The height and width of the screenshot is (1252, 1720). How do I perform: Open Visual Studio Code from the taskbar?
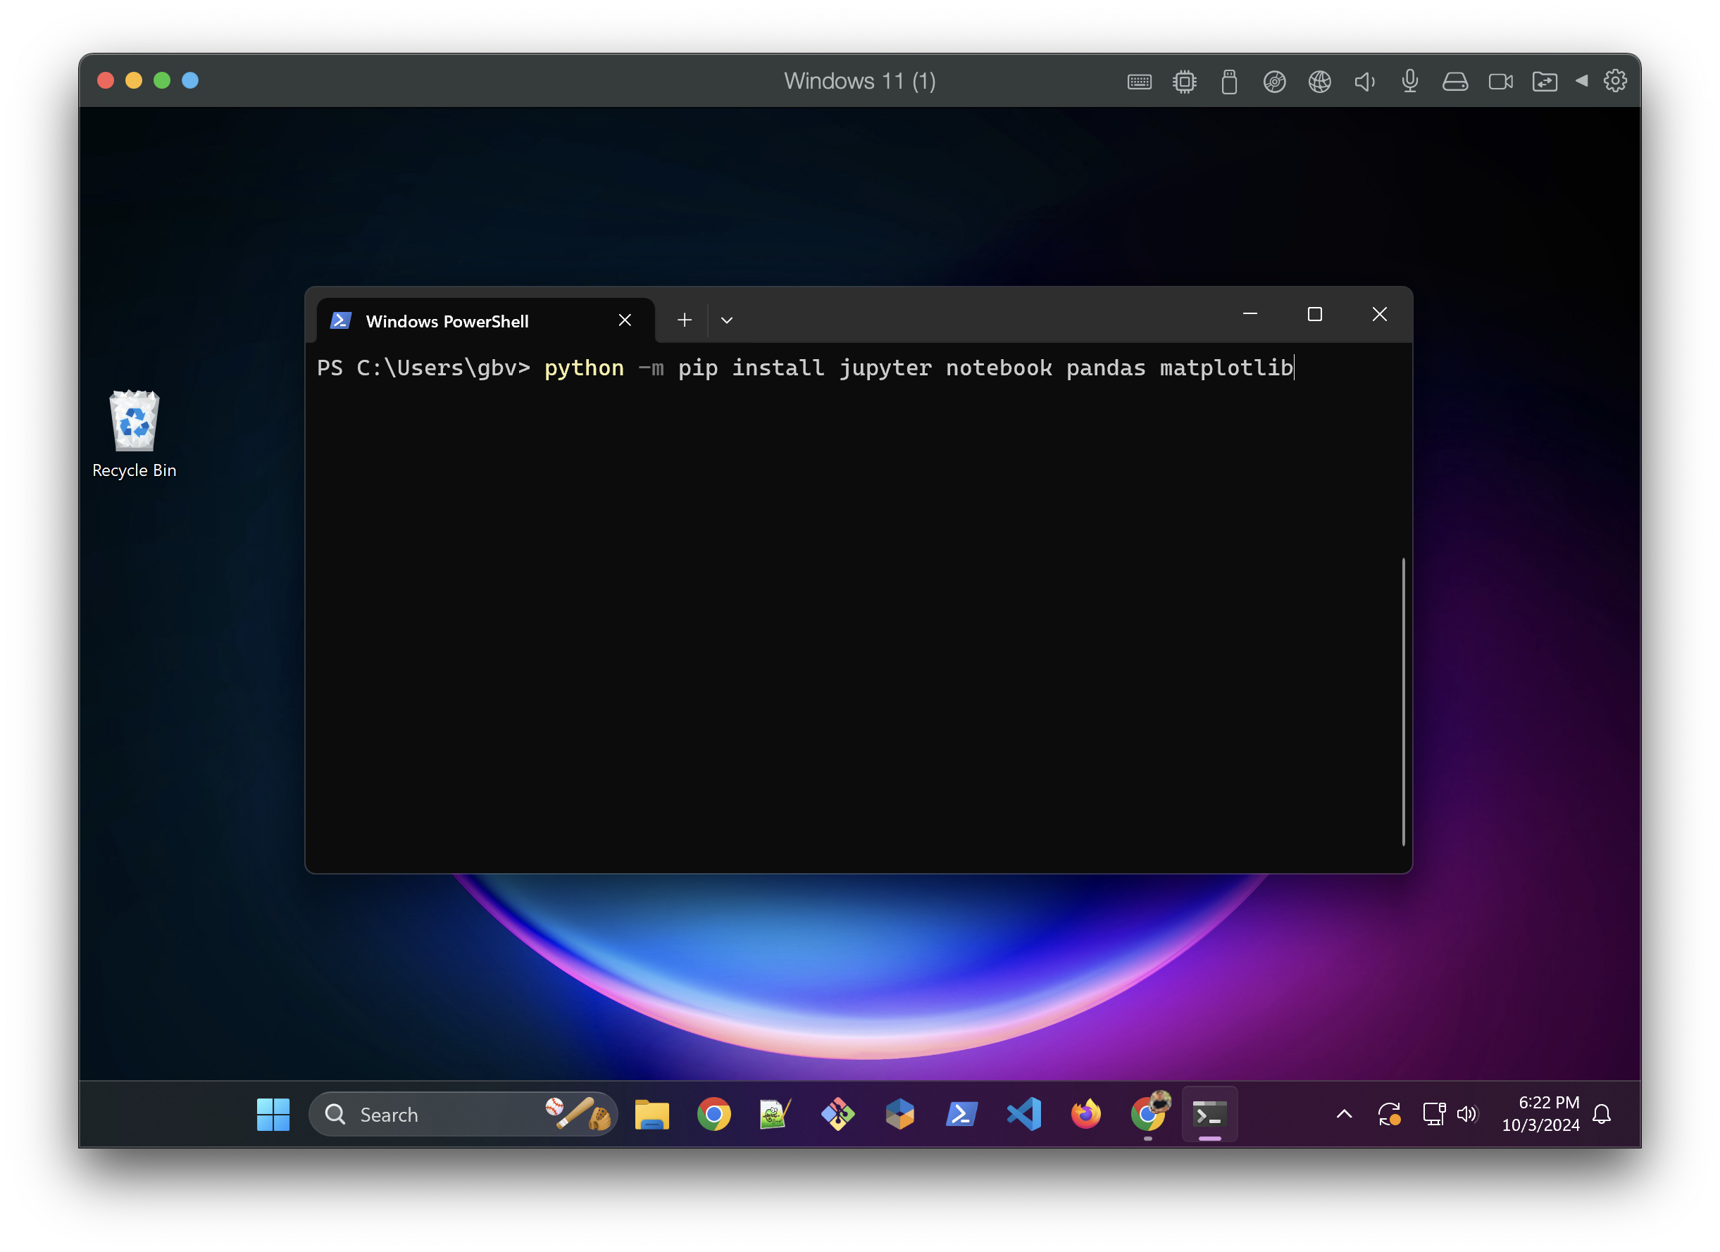click(x=1024, y=1114)
